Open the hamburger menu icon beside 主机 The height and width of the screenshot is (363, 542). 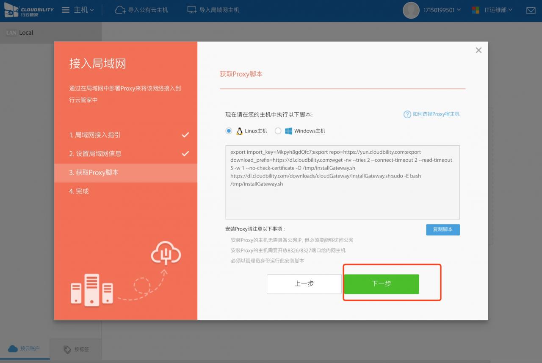tap(66, 10)
